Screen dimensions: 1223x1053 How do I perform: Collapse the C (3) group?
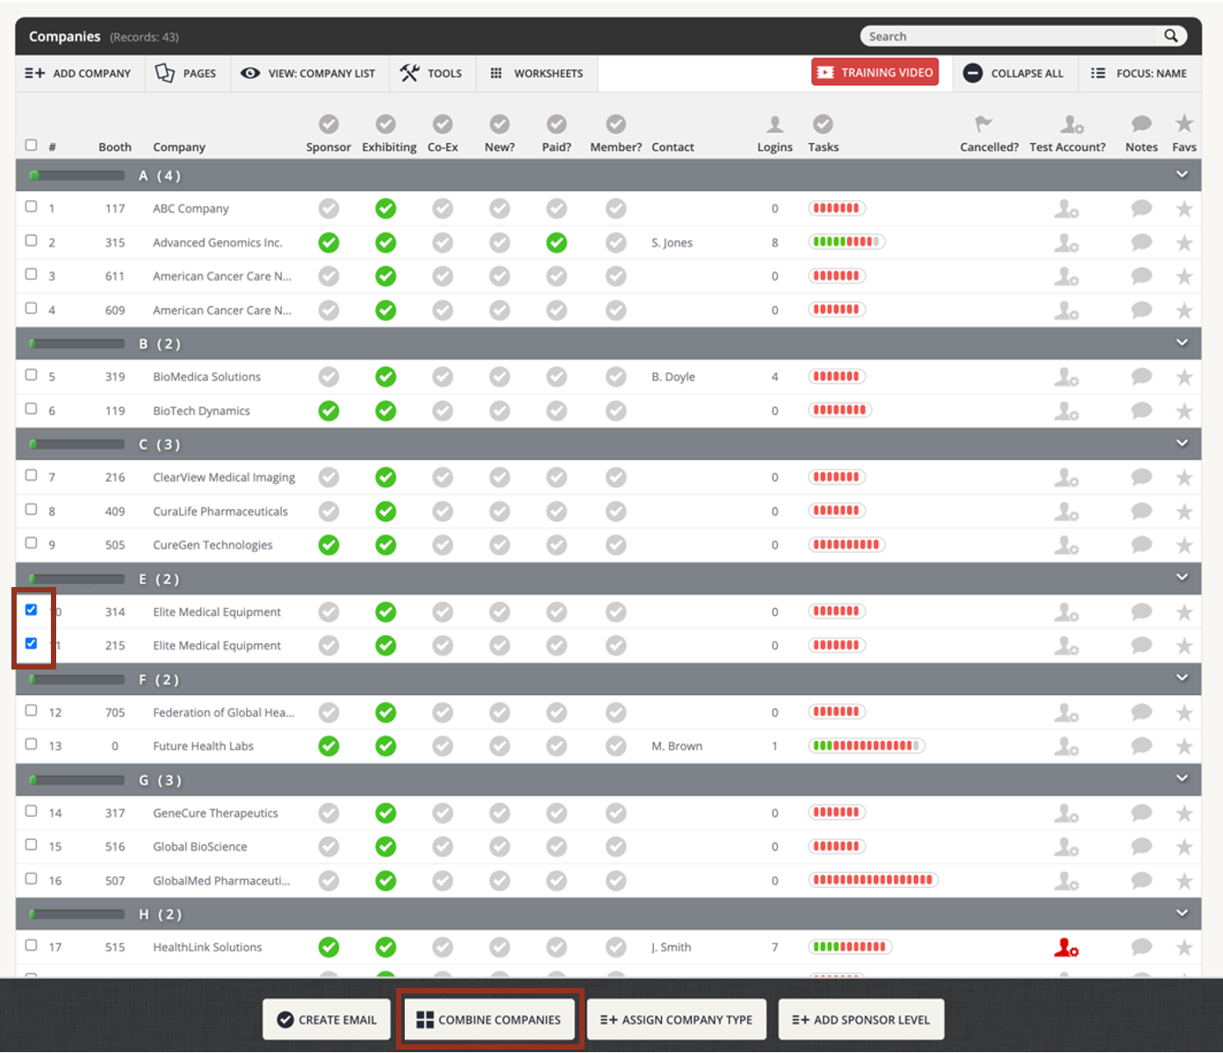pos(1182,443)
